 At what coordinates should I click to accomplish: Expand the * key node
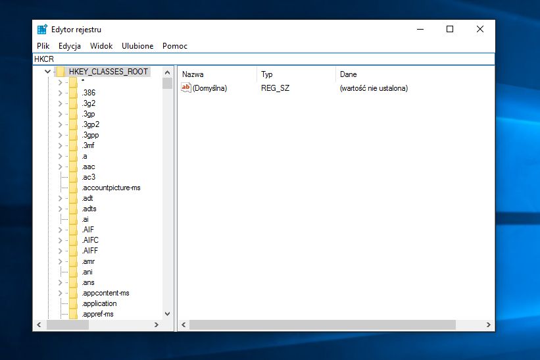pyautogui.click(x=61, y=82)
